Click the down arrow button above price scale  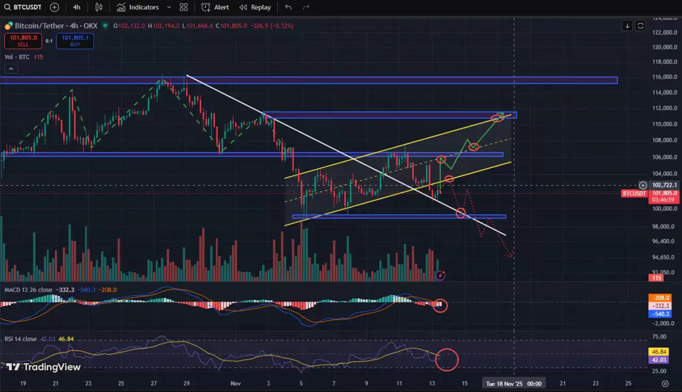[x=627, y=26]
